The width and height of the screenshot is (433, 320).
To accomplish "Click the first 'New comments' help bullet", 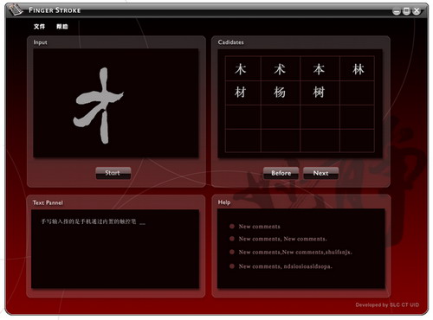I will pos(259,227).
